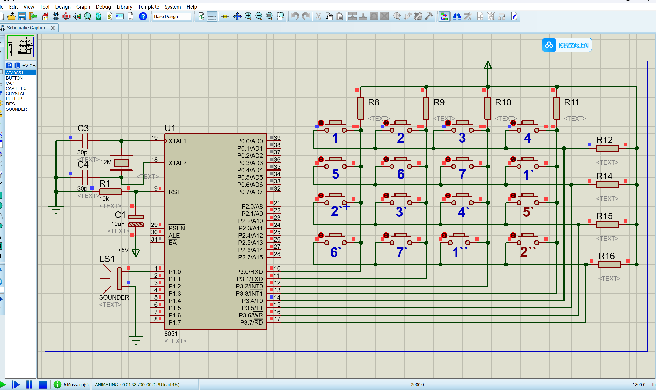Open Schematic Capture from the toolbar icon
Image resolution: width=656 pixels, height=390 pixels.
[56, 17]
